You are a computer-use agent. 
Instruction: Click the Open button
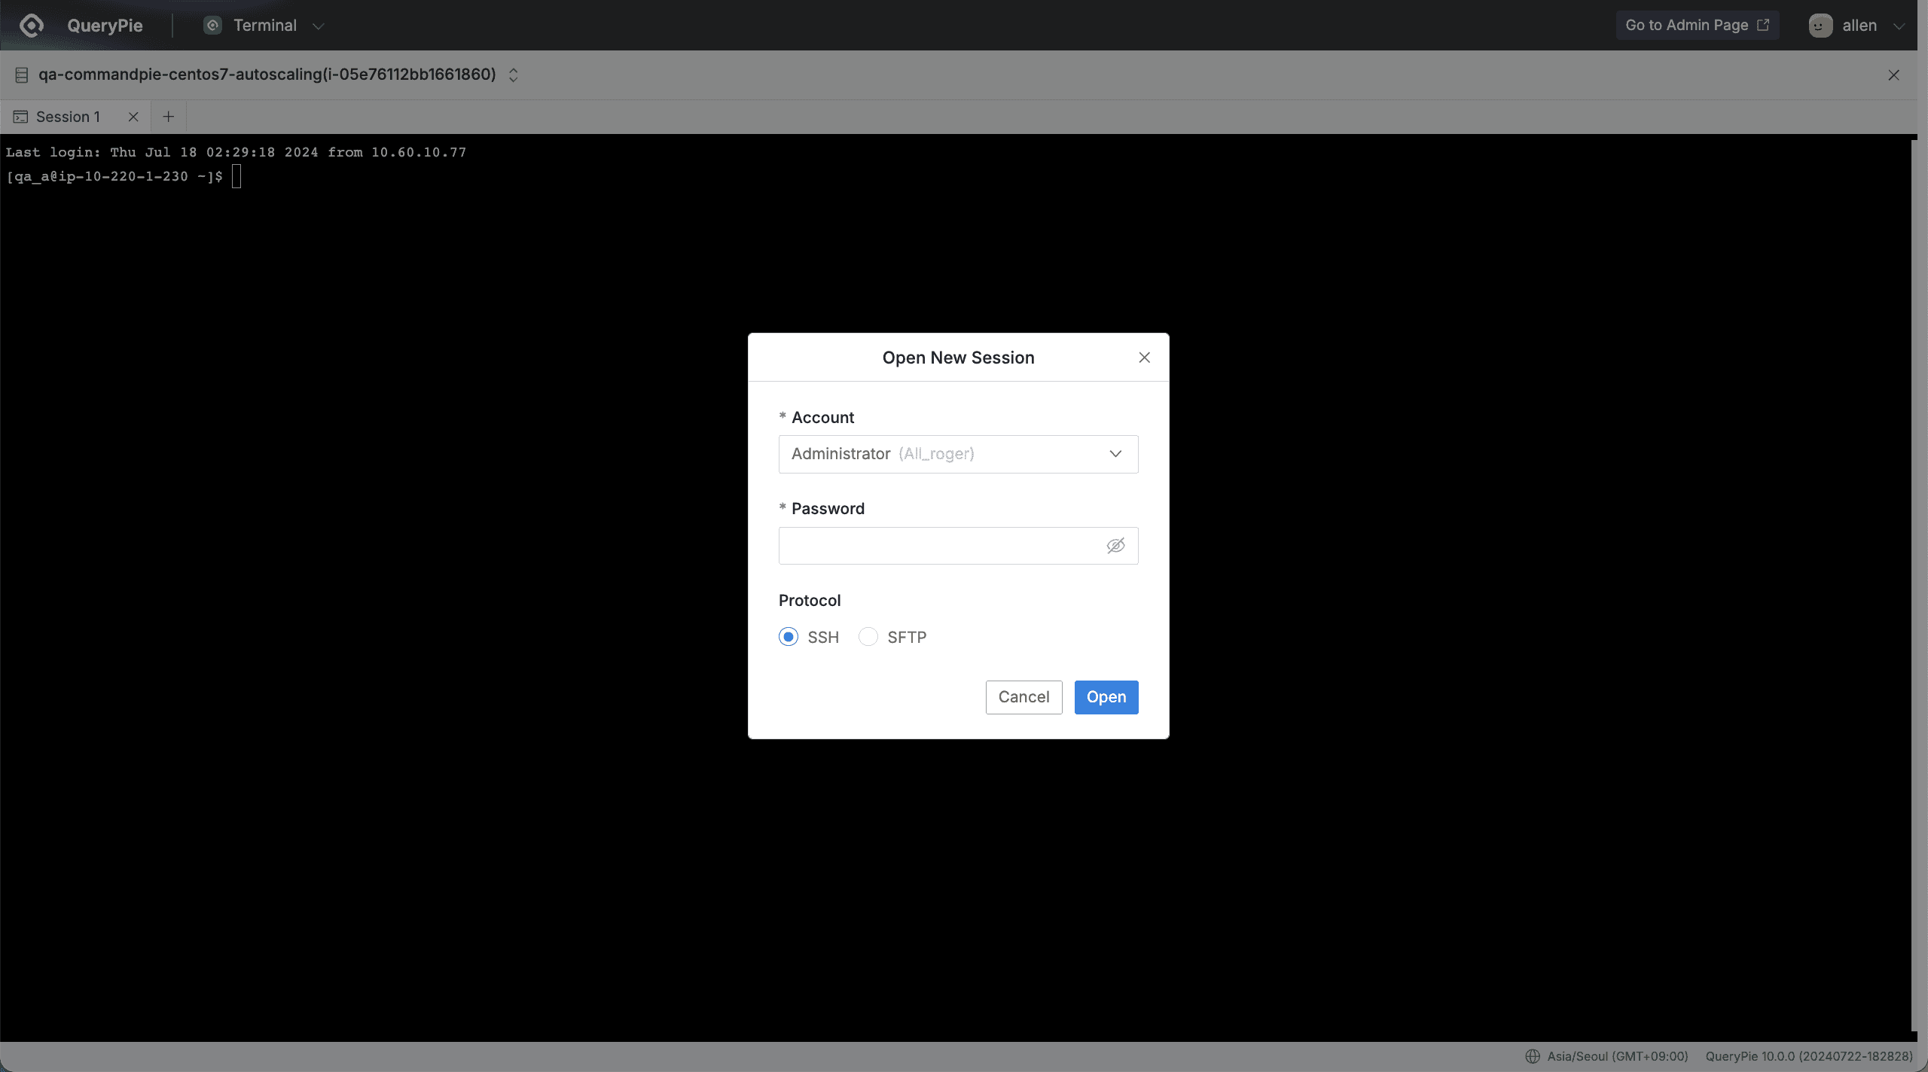[x=1106, y=697]
